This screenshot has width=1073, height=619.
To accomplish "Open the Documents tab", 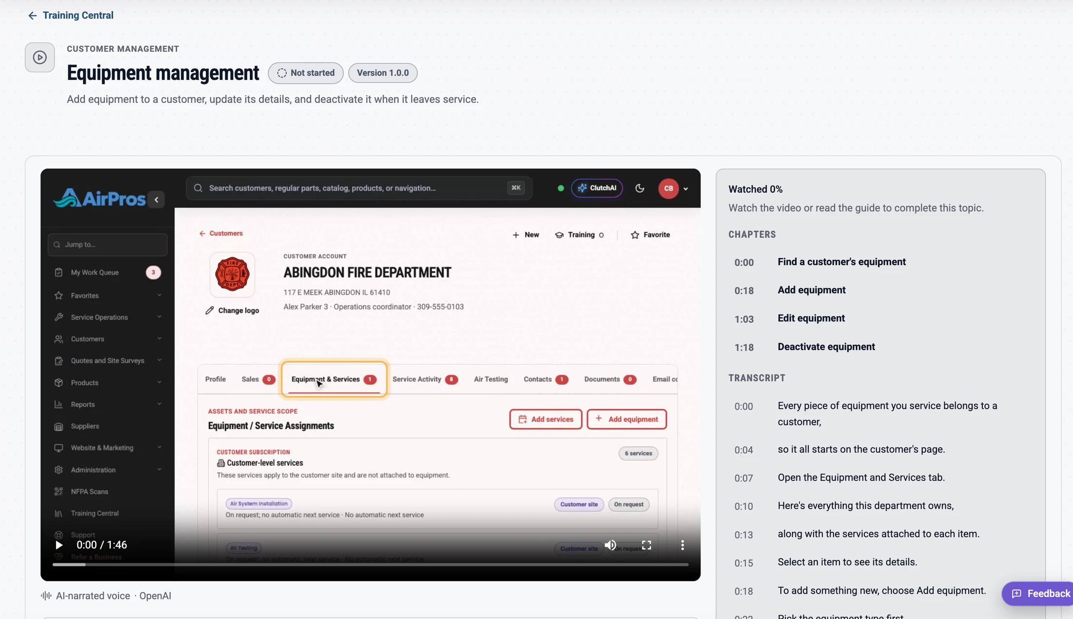I will [610, 379].
